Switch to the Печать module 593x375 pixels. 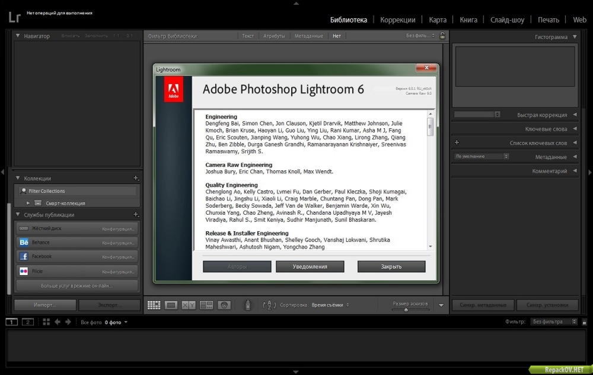click(549, 20)
